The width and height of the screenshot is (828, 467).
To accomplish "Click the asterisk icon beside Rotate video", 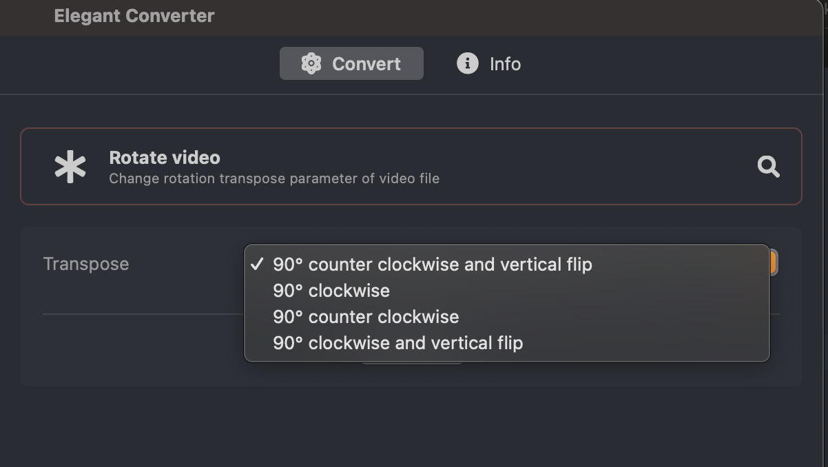I will [70, 167].
